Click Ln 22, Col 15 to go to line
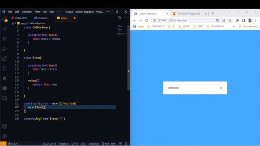The width and height of the screenshot is (260, 146). tap(50, 144)
